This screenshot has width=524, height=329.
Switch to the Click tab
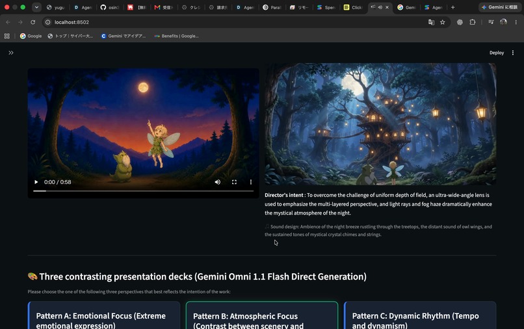(353, 7)
